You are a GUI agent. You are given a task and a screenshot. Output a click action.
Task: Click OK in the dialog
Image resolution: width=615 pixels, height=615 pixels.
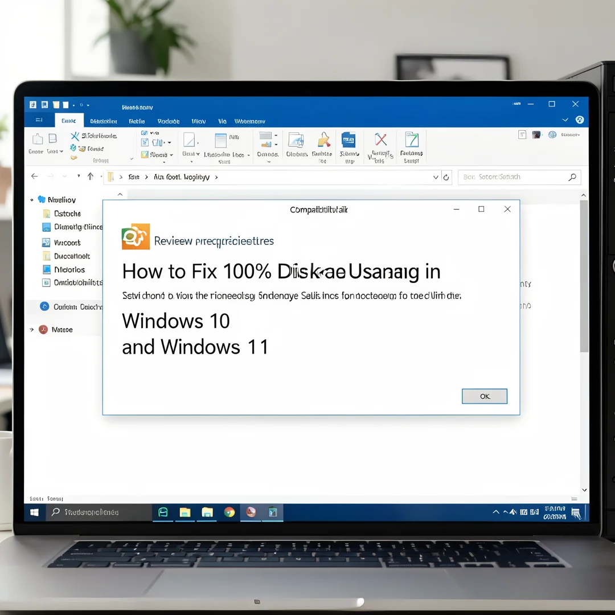point(485,396)
